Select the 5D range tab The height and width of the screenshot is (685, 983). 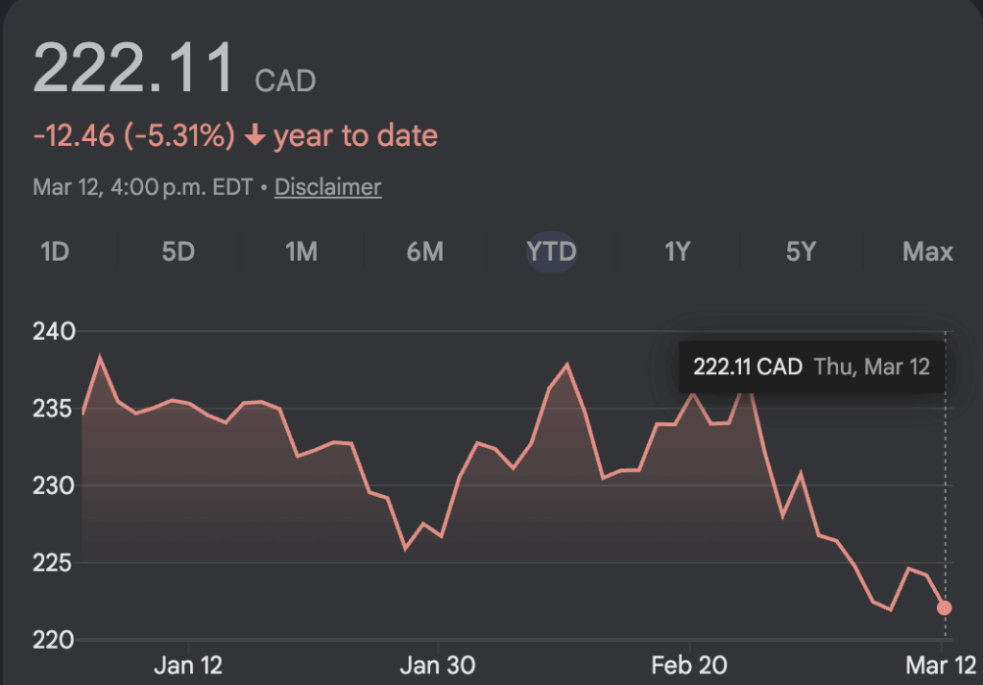[x=178, y=252]
